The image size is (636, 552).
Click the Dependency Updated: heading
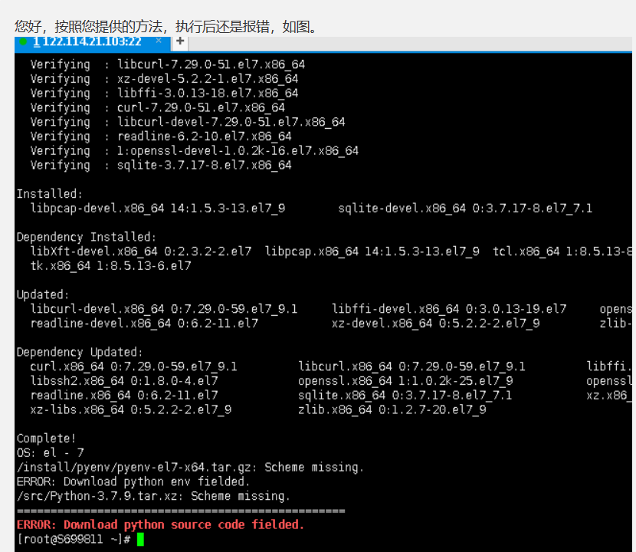coord(80,353)
